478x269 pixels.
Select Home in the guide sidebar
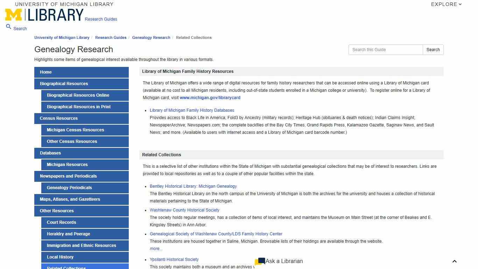pos(46,72)
